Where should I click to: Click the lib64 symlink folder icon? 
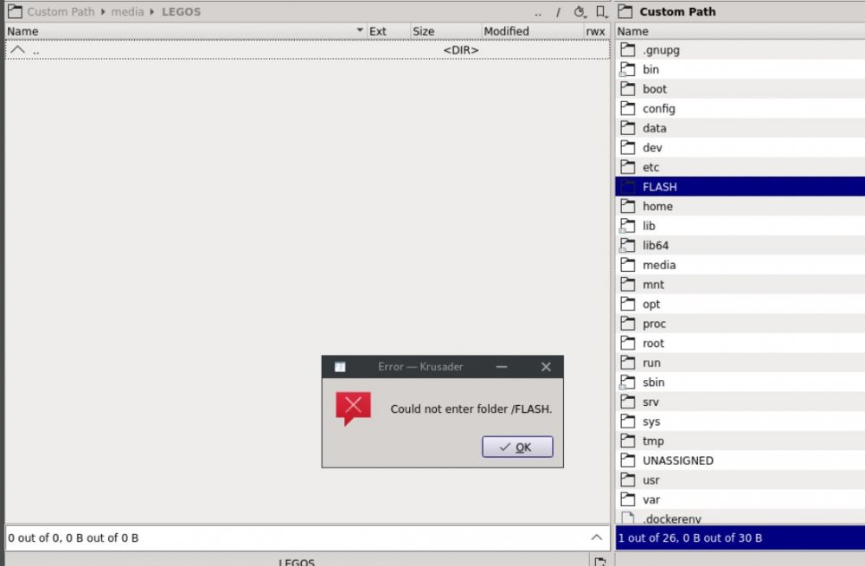point(627,245)
